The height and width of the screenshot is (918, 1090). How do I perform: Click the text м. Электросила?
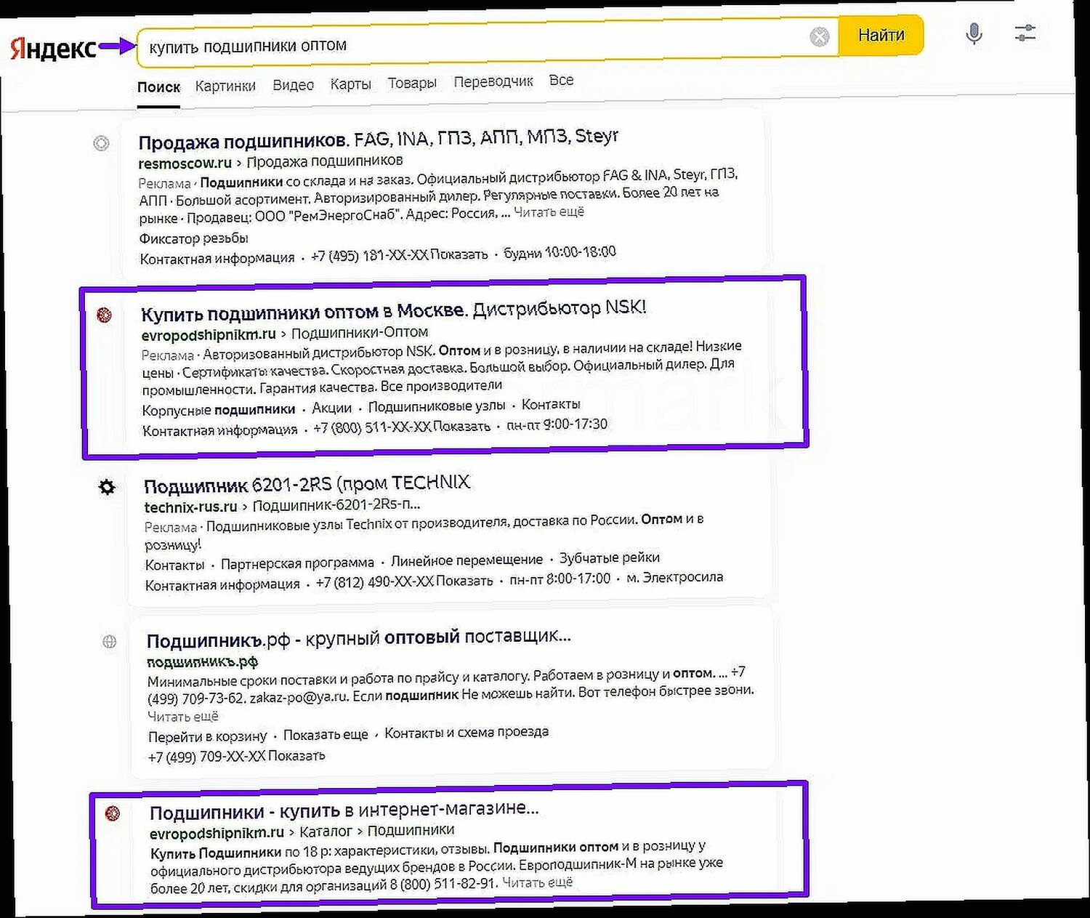point(674,577)
